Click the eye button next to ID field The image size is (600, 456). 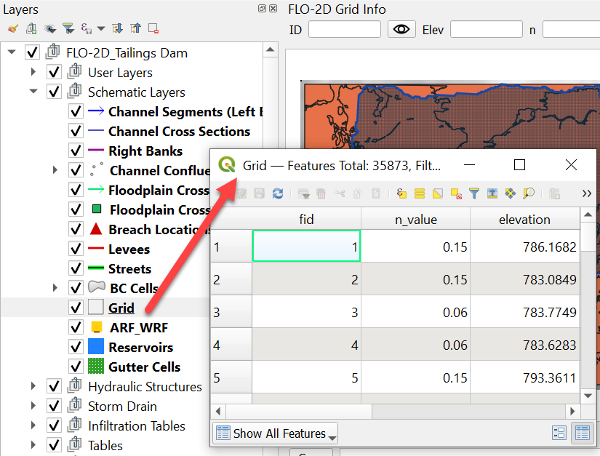[401, 29]
